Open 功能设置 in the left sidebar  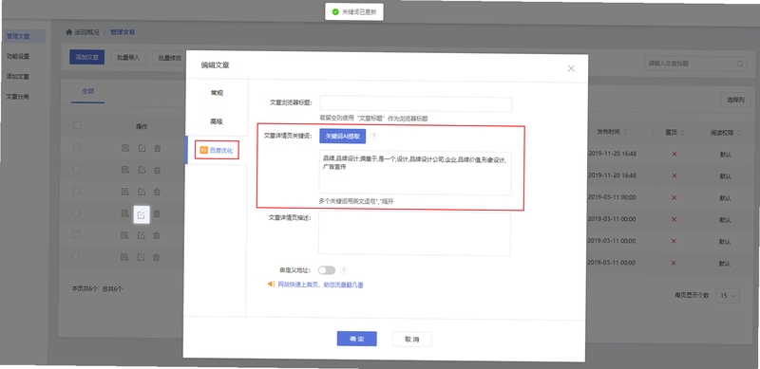coord(18,57)
